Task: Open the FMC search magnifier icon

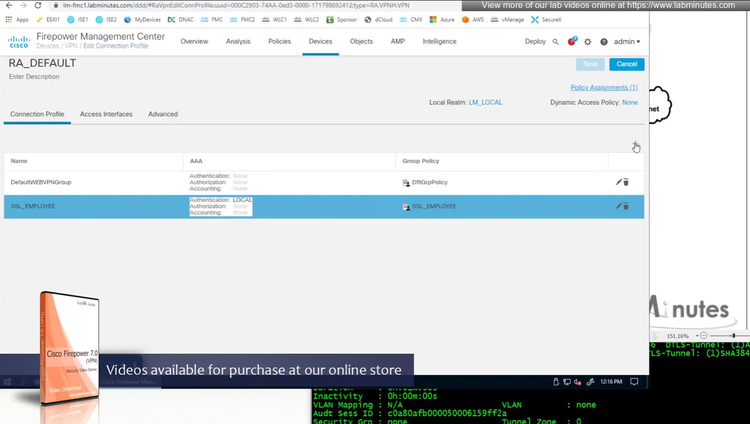Action: tap(556, 42)
